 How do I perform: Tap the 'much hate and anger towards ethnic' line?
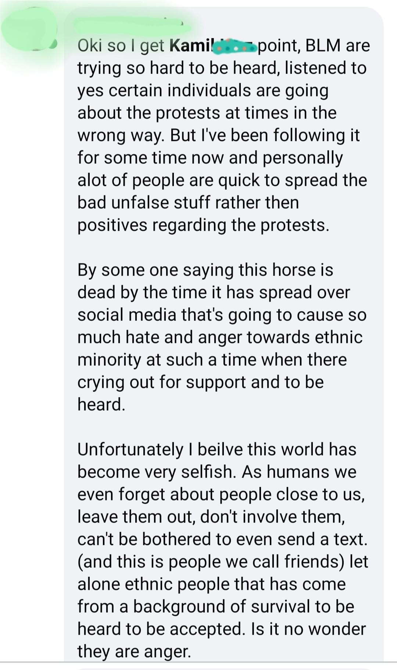click(x=220, y=337)
